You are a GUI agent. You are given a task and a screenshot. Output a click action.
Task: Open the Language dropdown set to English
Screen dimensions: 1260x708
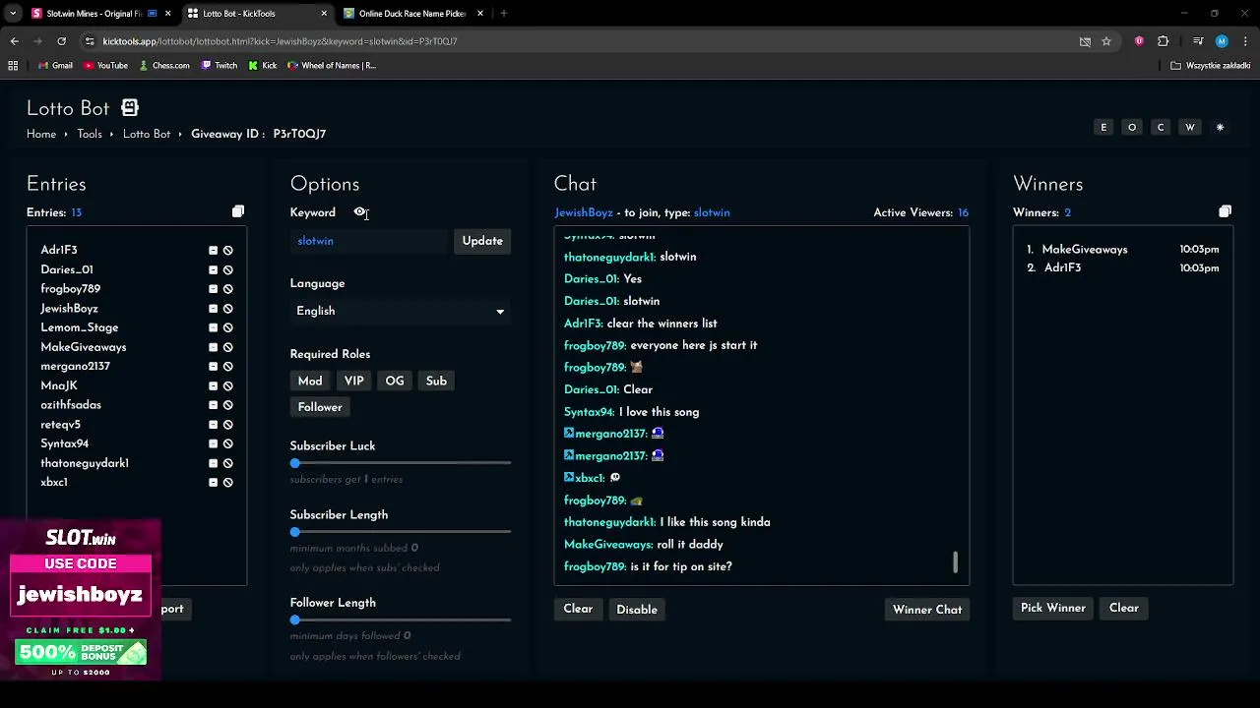(400, 311)
